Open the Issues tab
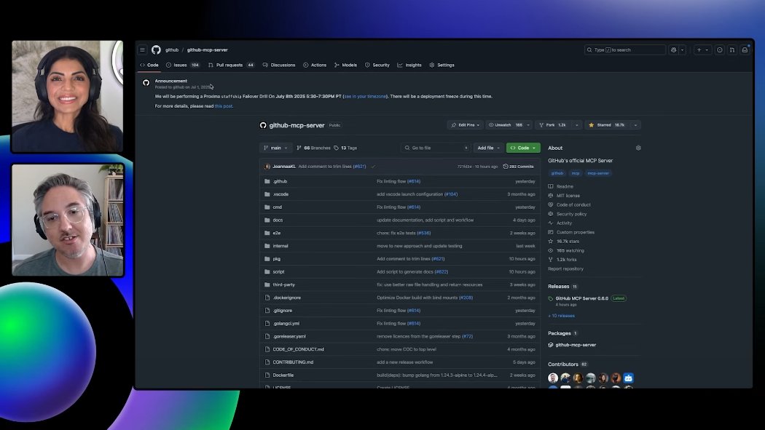 (182, 65)
